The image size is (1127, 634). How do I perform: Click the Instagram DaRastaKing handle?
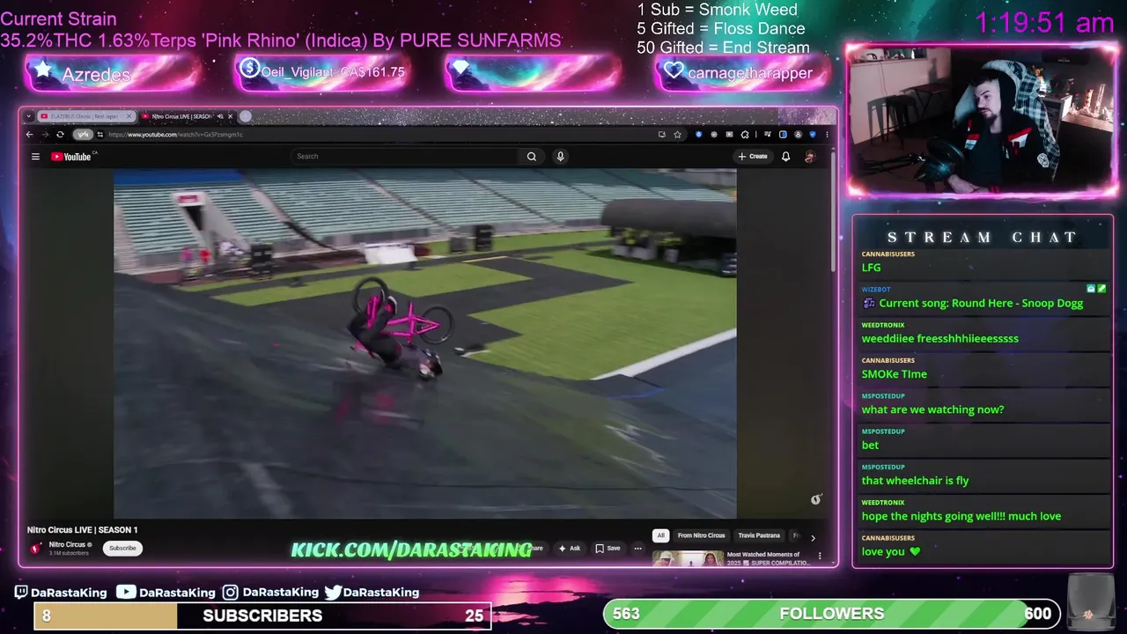coord(270,593)
